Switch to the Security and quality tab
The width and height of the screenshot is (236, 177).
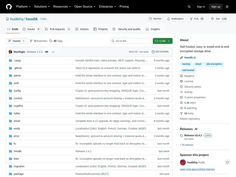click(x=126, y=29)
